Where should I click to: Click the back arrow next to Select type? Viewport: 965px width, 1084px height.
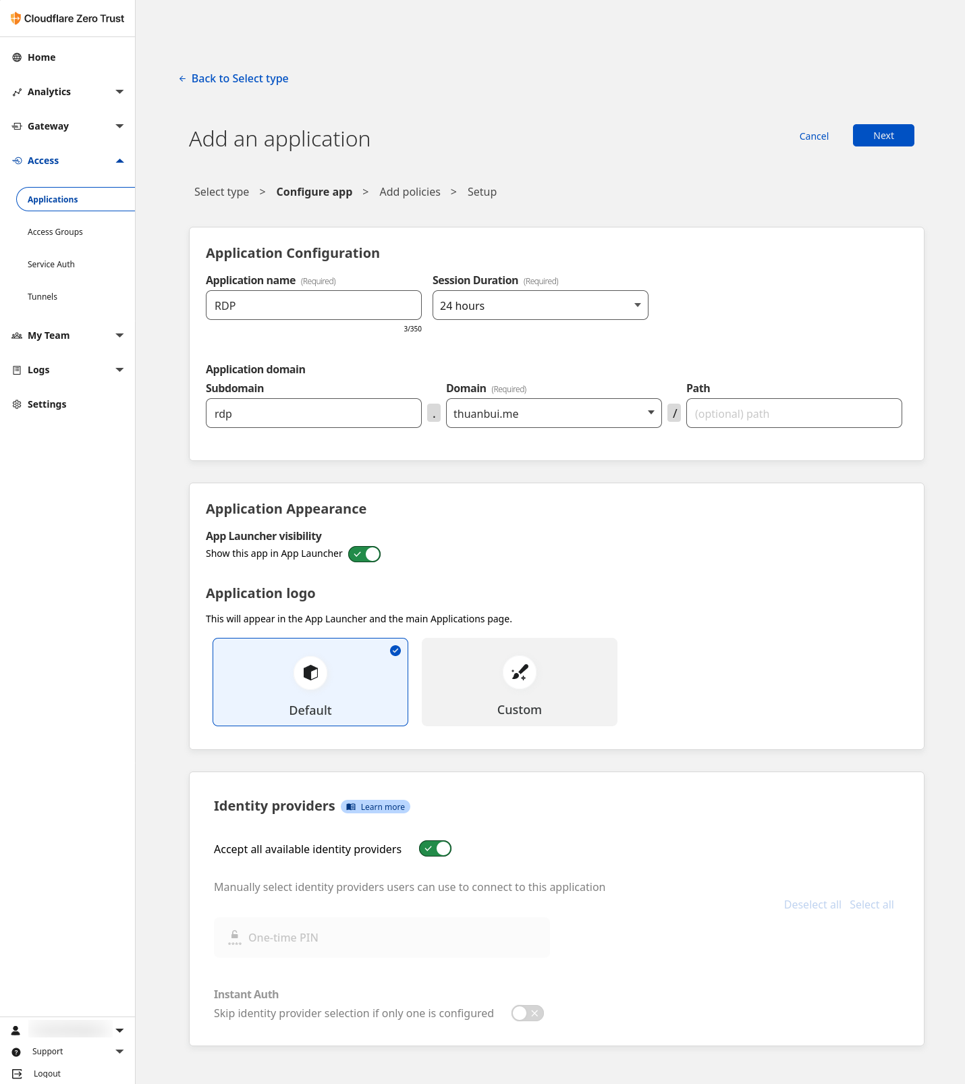[x=182, y=79]
